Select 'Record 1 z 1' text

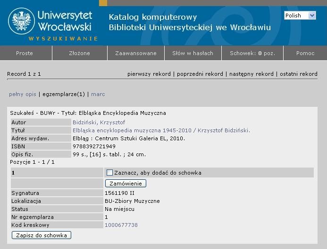(24, 74)
